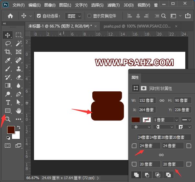Image resolution: width=195 pixels, height=182 pixels.
Task: Toggle Quick Mask mode
Action: pos(7,145)
